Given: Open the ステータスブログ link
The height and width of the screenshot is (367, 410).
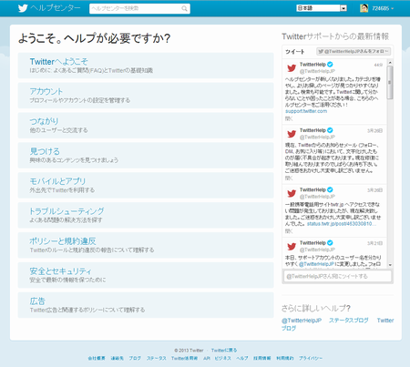Looking at the screenshot, I should pos(349,321).
